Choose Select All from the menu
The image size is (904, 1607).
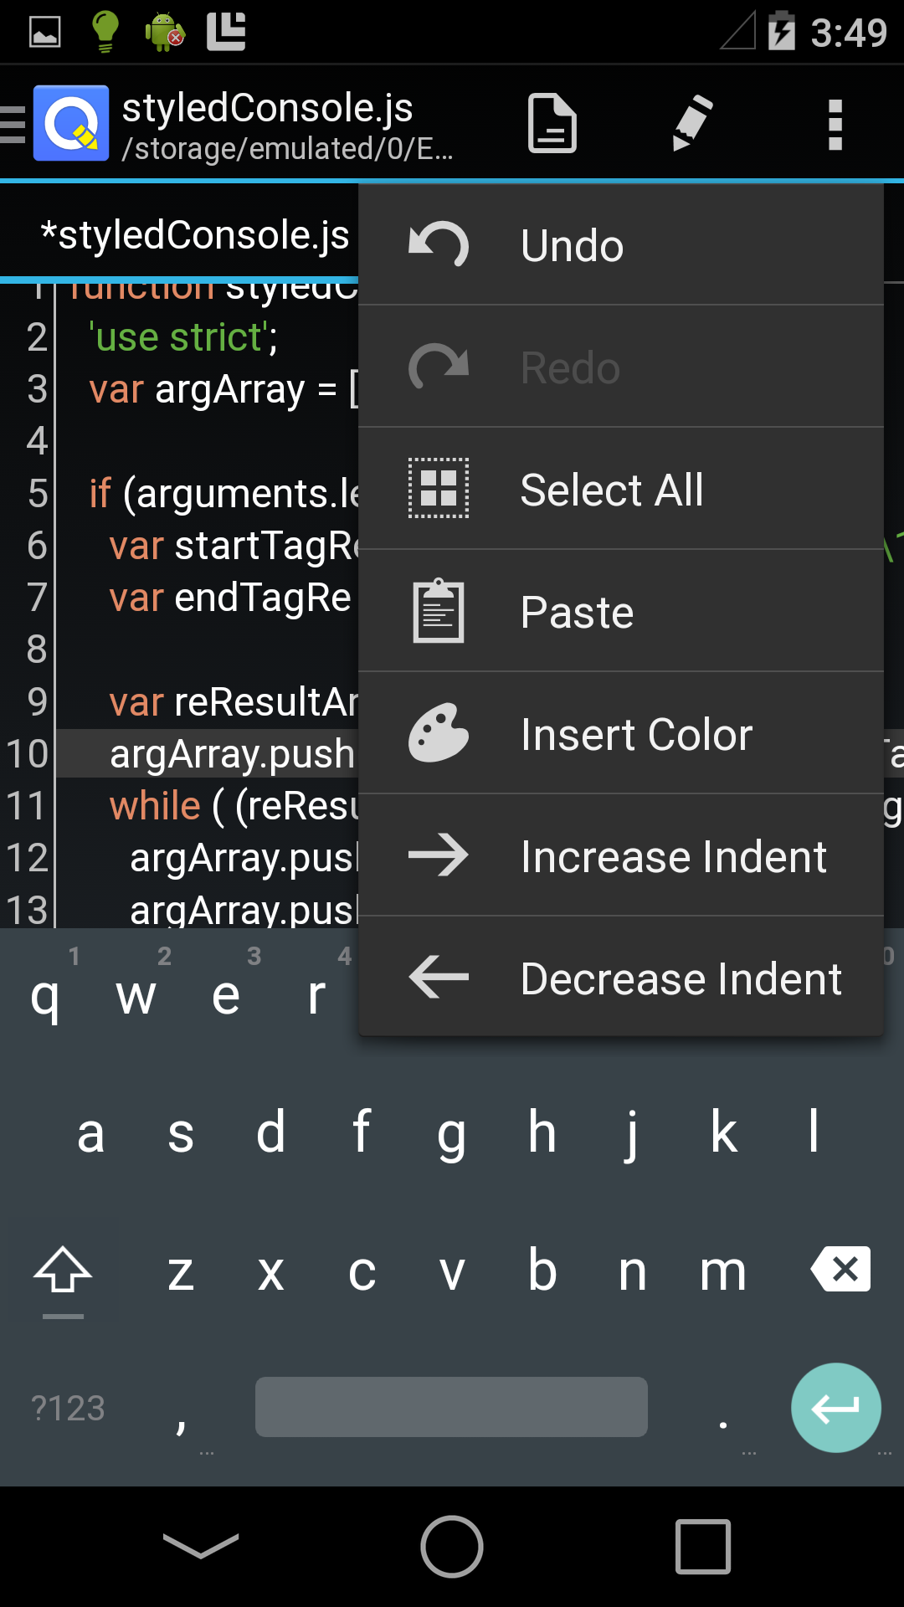click(612, 489)
